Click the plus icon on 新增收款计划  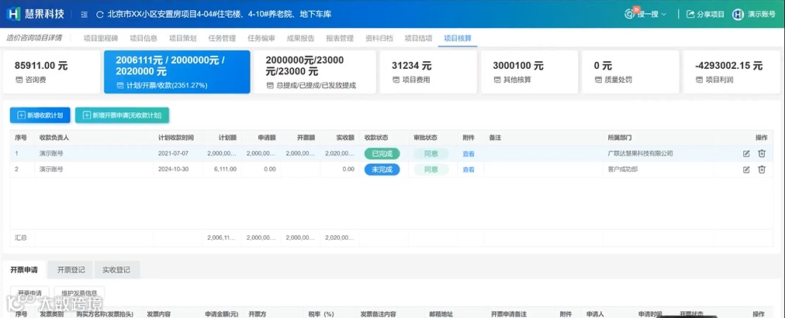coord(21,115)
